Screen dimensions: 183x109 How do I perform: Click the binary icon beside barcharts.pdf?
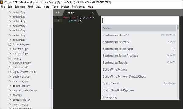tap(10, 67)
